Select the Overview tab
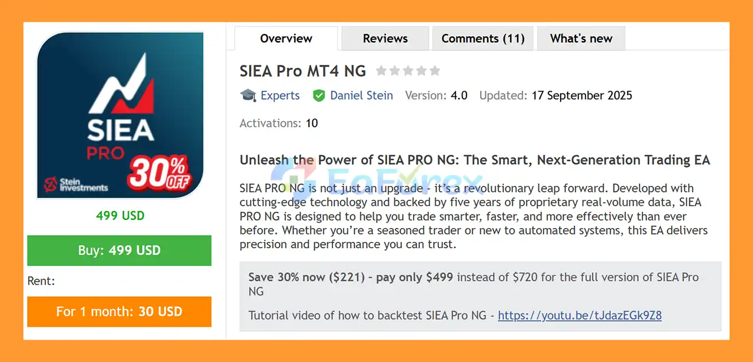Image resolution: width=753 pixels, height=362 pixels. pos(286,38)
